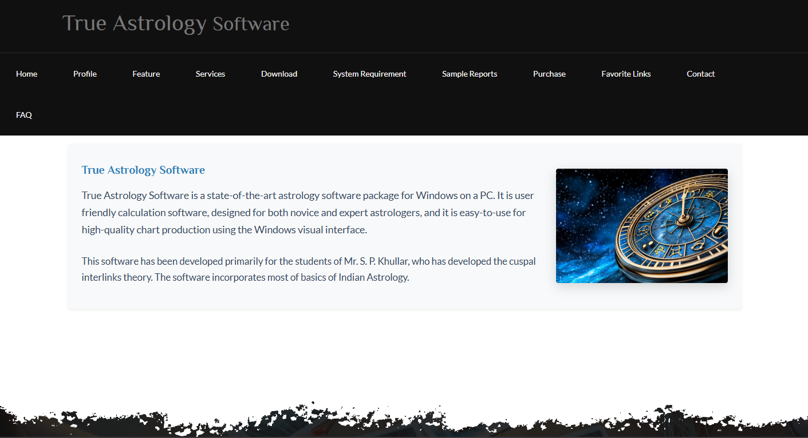This screenshot has height=438, width=808.
Task: Open the Home navigation menu item
Action: click(26, 73)
